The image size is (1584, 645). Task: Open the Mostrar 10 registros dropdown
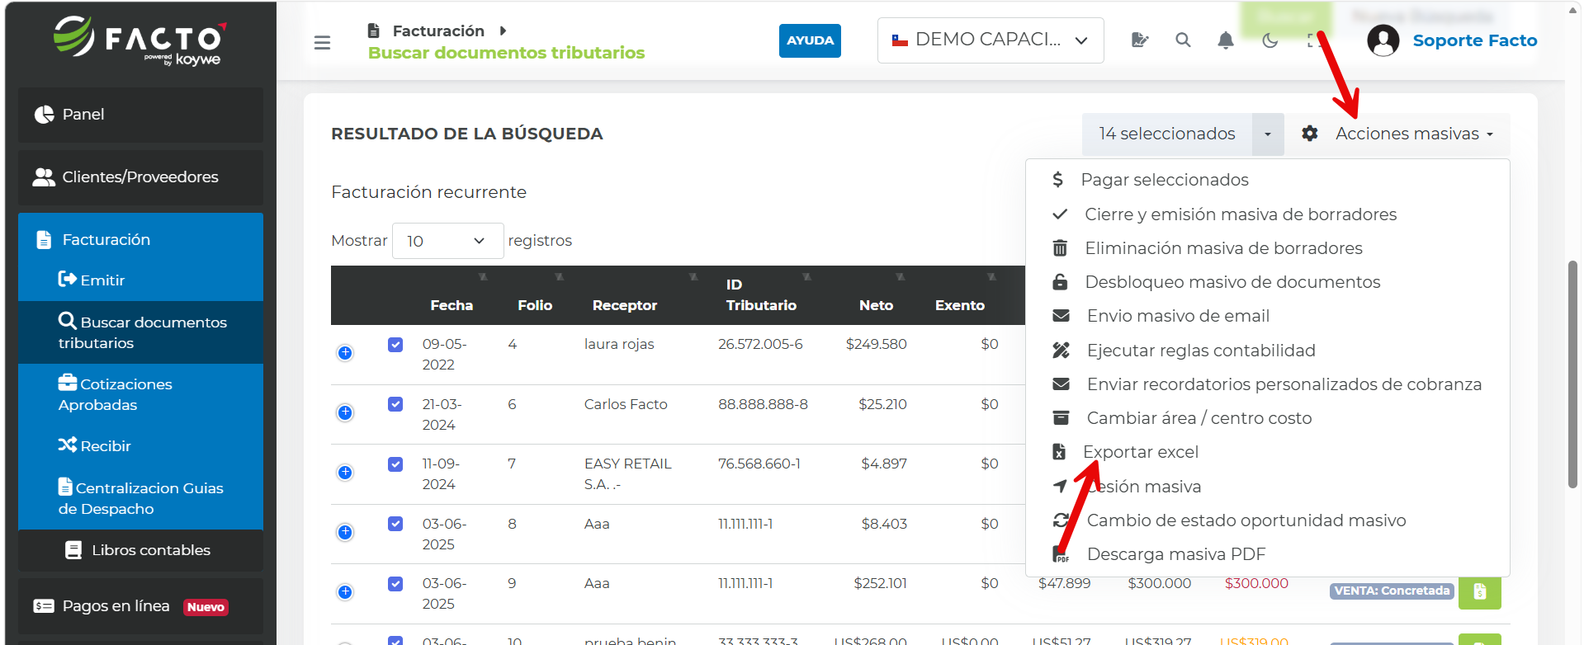pyautogui.click(x=447, y=241)
